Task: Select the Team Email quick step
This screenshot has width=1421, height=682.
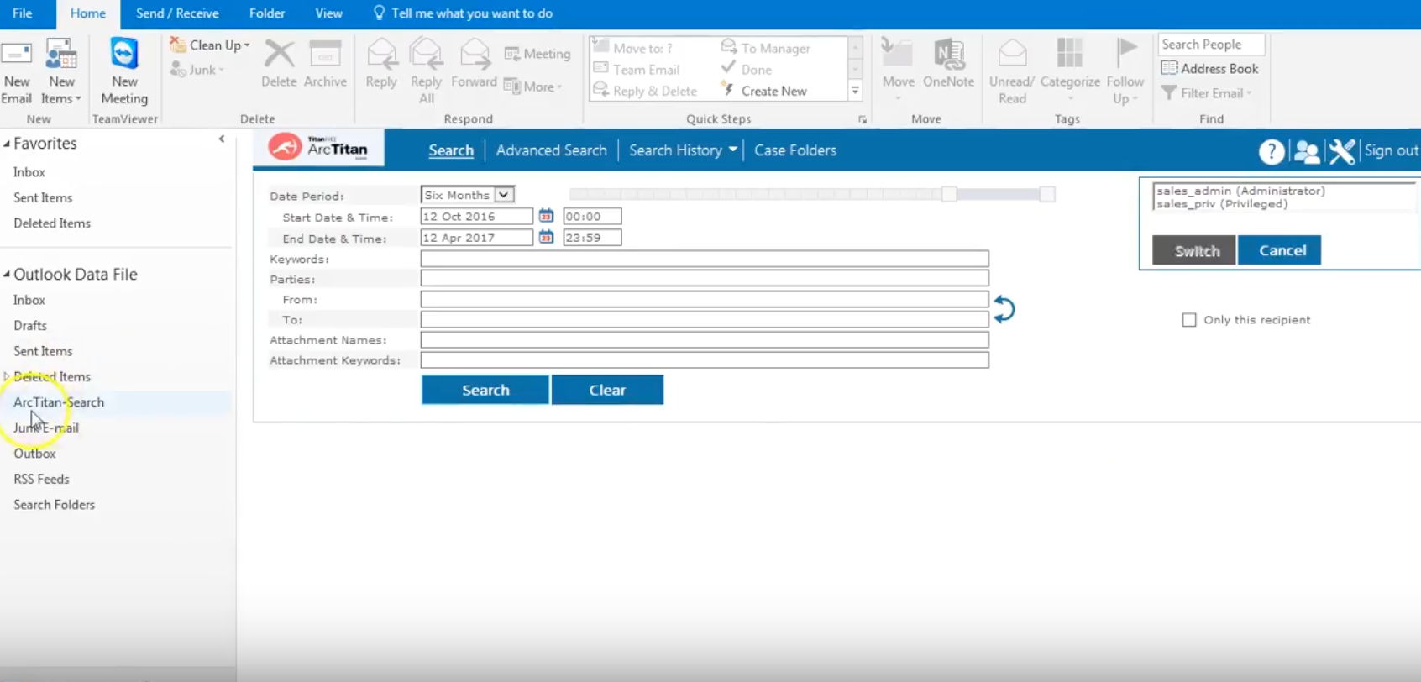Action: pos(637,70)
